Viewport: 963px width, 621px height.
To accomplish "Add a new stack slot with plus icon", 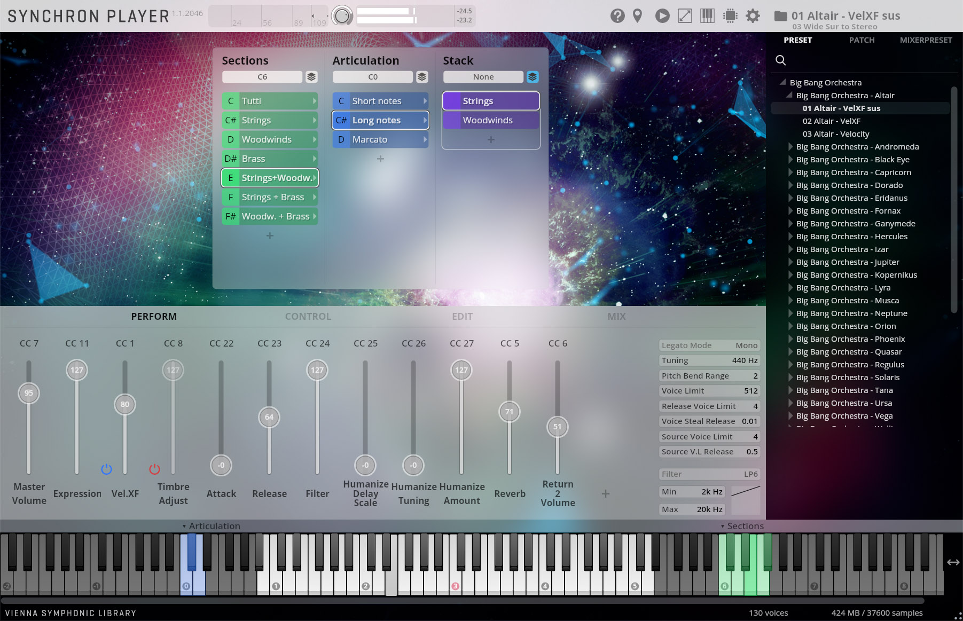I will [x=491, y=139].
